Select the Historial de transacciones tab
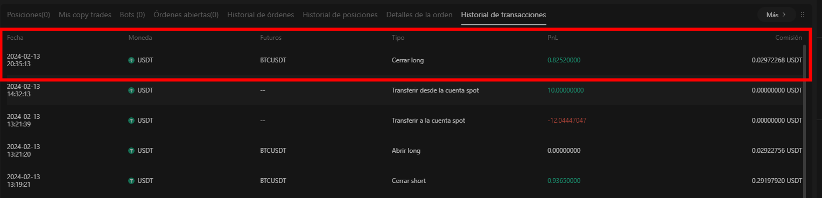 click(x=504, y=15)
